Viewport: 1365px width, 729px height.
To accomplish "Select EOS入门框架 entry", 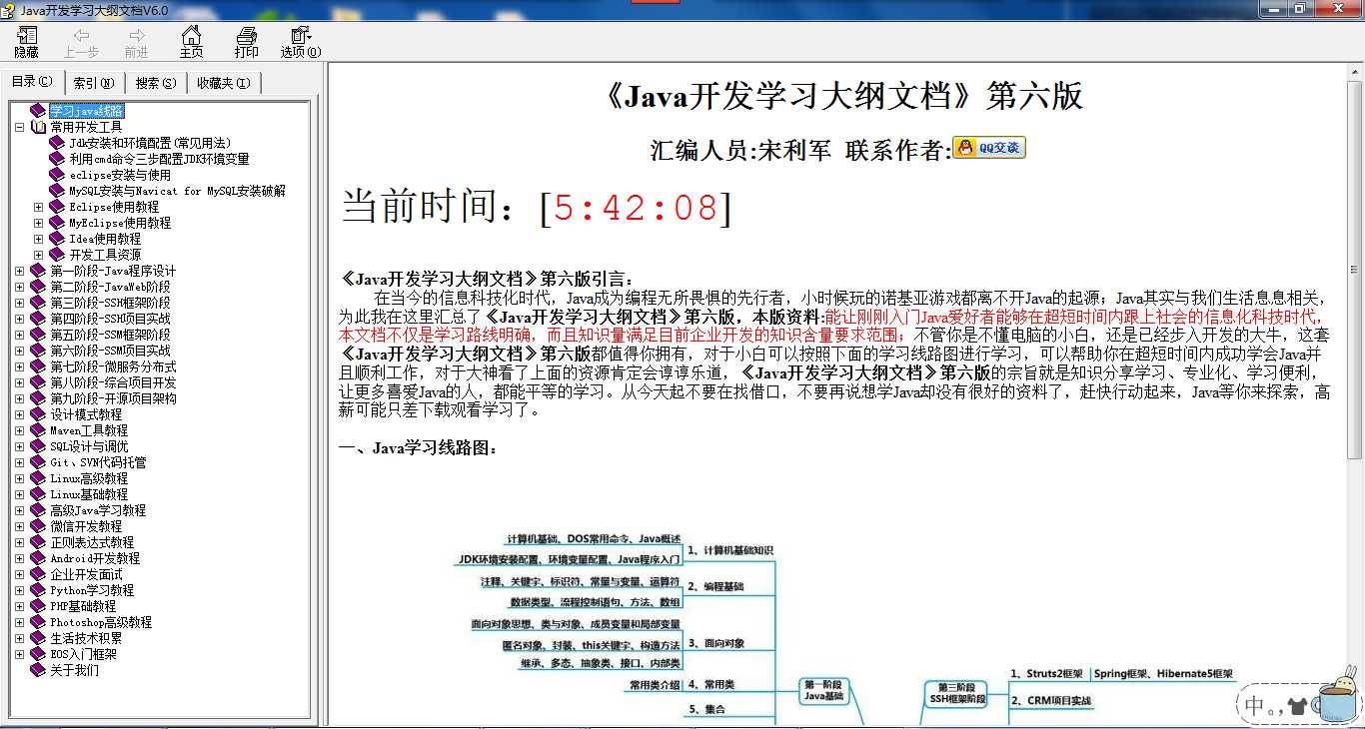I will pyautogui.click(x=83, y=654).
